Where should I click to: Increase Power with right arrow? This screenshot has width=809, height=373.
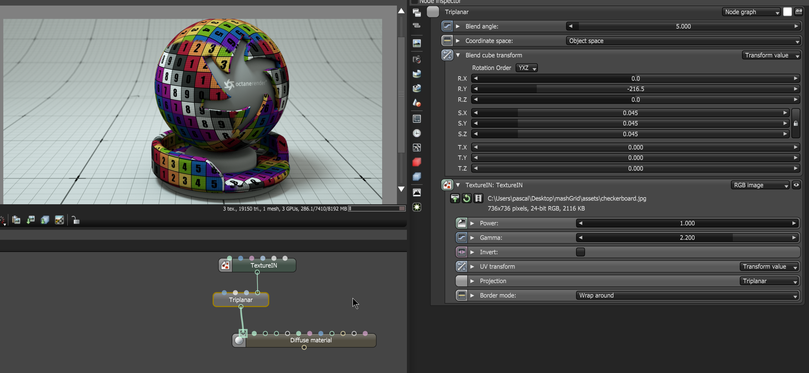(794, 223)
